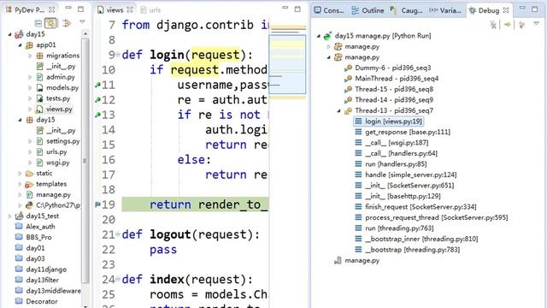The width and height of the screenshot is (547, 308).
Task: Open the Outline view tab
Action: click(368, 10)
